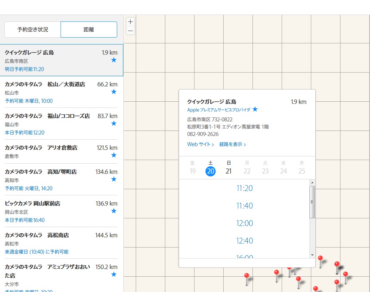Select カメラのキタムラ 福山/ココローズ店 in the list
Viewport: 370px width, 292px height.
(x=47, y=116)
